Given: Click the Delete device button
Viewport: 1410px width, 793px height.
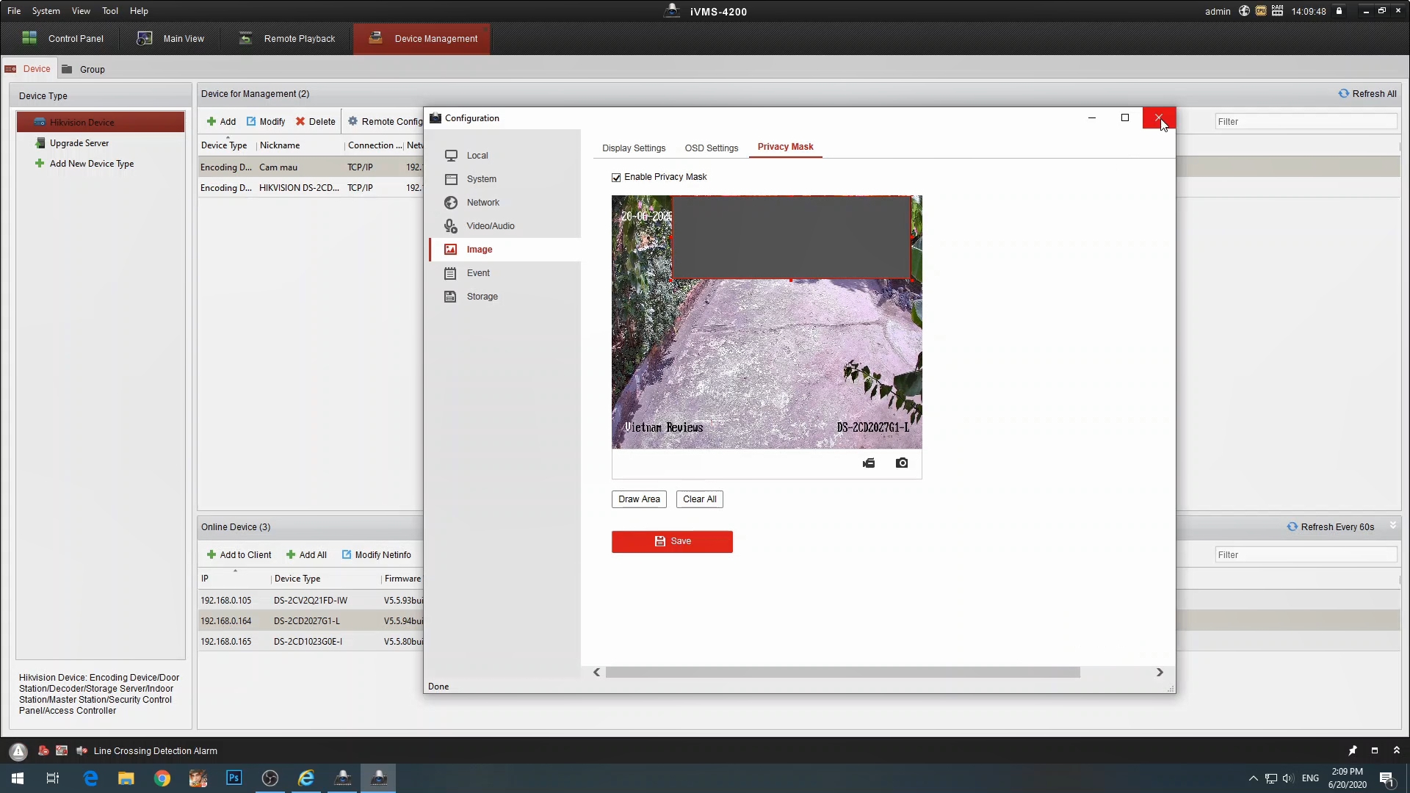Looking at the screenshot, I should [x=316, y=122].
